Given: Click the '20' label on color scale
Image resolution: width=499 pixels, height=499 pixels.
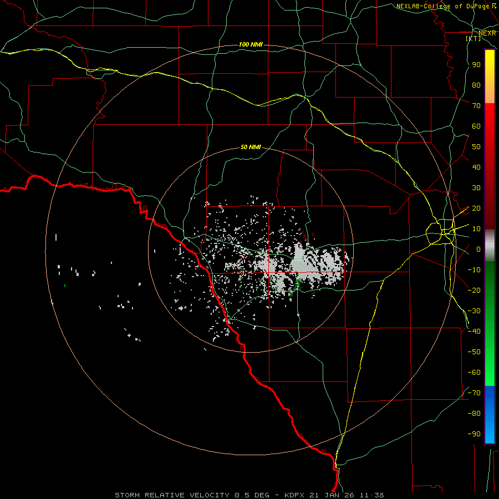Looking at the screenshot, I should click(x=476, y=208).
